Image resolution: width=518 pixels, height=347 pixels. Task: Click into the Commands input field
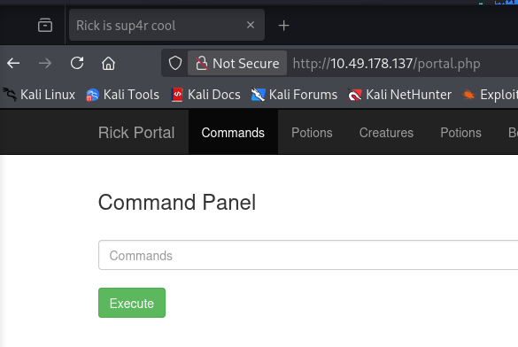308,255
